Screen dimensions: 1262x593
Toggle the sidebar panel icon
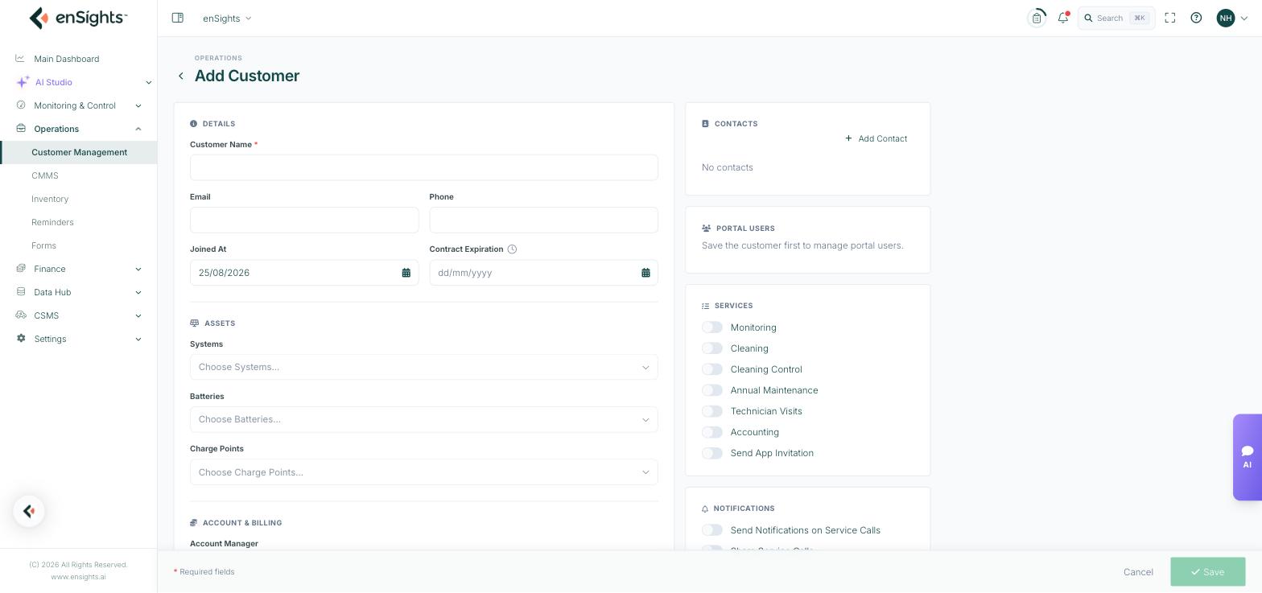(178, 18)
